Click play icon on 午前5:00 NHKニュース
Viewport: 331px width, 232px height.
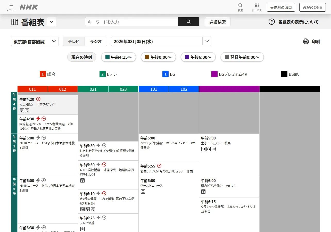(x=44, y=138)
